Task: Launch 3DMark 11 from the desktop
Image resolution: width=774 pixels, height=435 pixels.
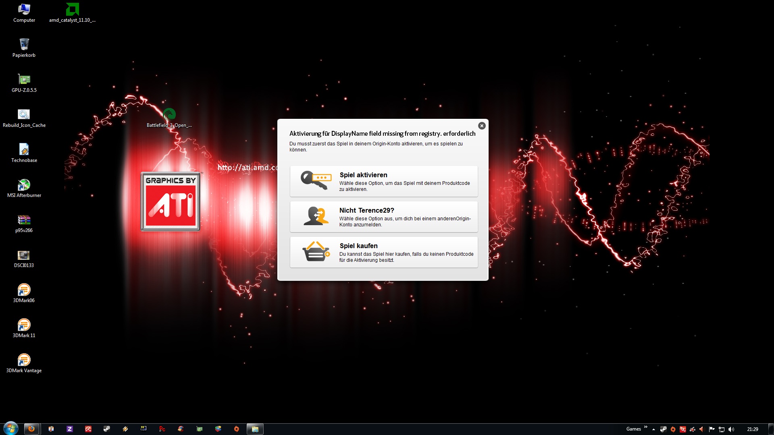Action: [x=24, y=328]
